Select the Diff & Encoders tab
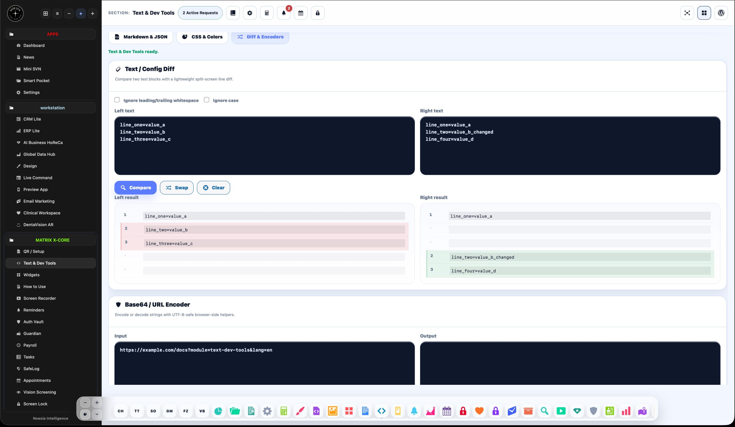Screen dimensions: 735x427 coord(260,37)
